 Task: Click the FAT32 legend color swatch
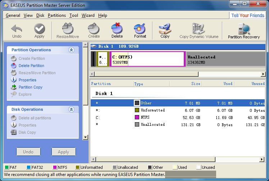(x=29, y=167)
